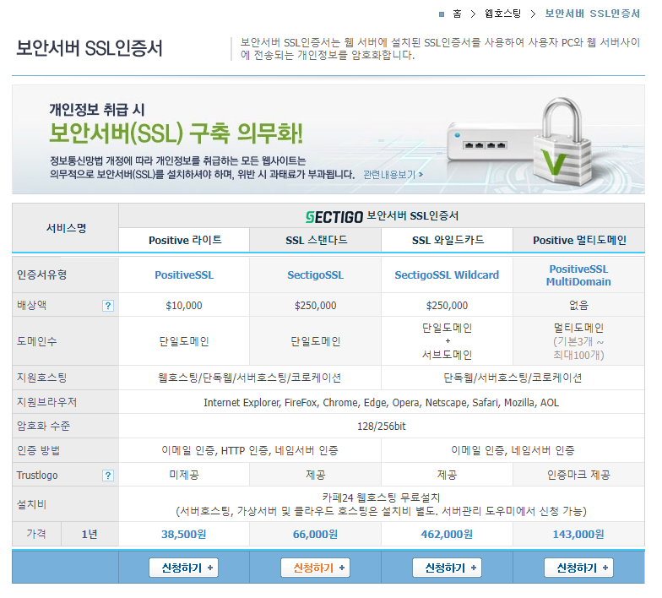
Task: Go to 홈 in breadcrumb
Action: [458, 14]
